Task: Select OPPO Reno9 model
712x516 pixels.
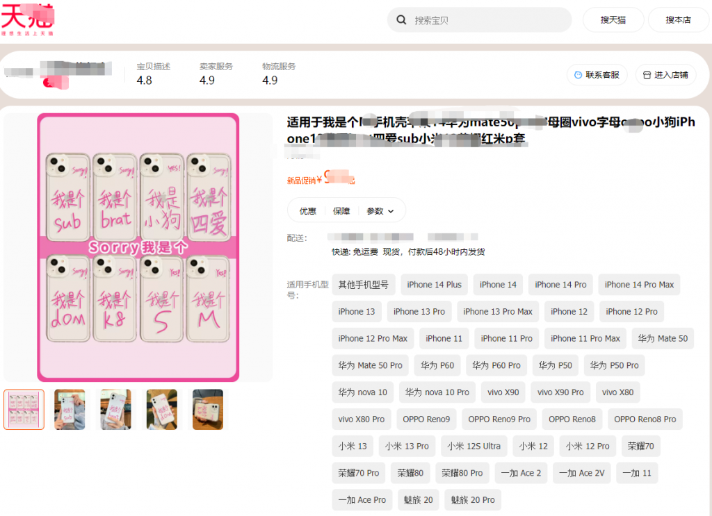Action: [426, 419]
